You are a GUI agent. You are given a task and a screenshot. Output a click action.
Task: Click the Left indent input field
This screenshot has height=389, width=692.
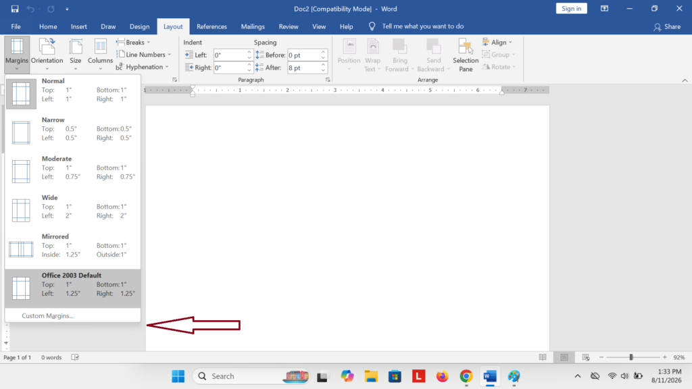(230, 55)
